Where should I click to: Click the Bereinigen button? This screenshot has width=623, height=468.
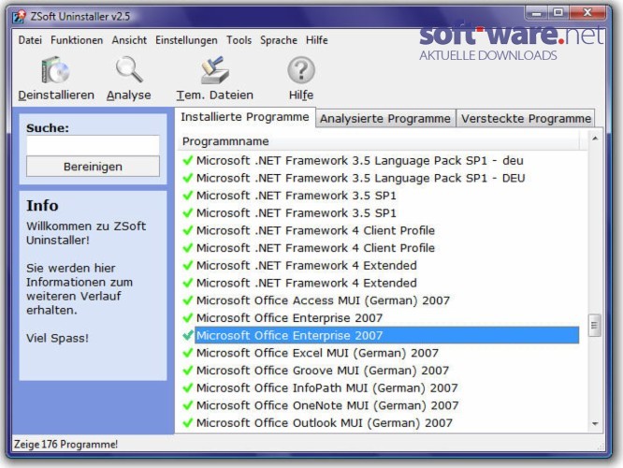pos(93,167)
